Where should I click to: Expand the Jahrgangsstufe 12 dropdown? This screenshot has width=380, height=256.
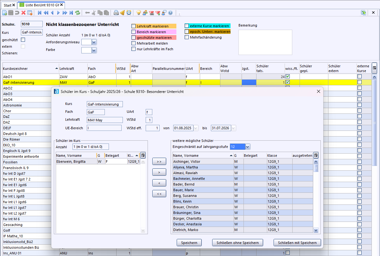[248, 147]
